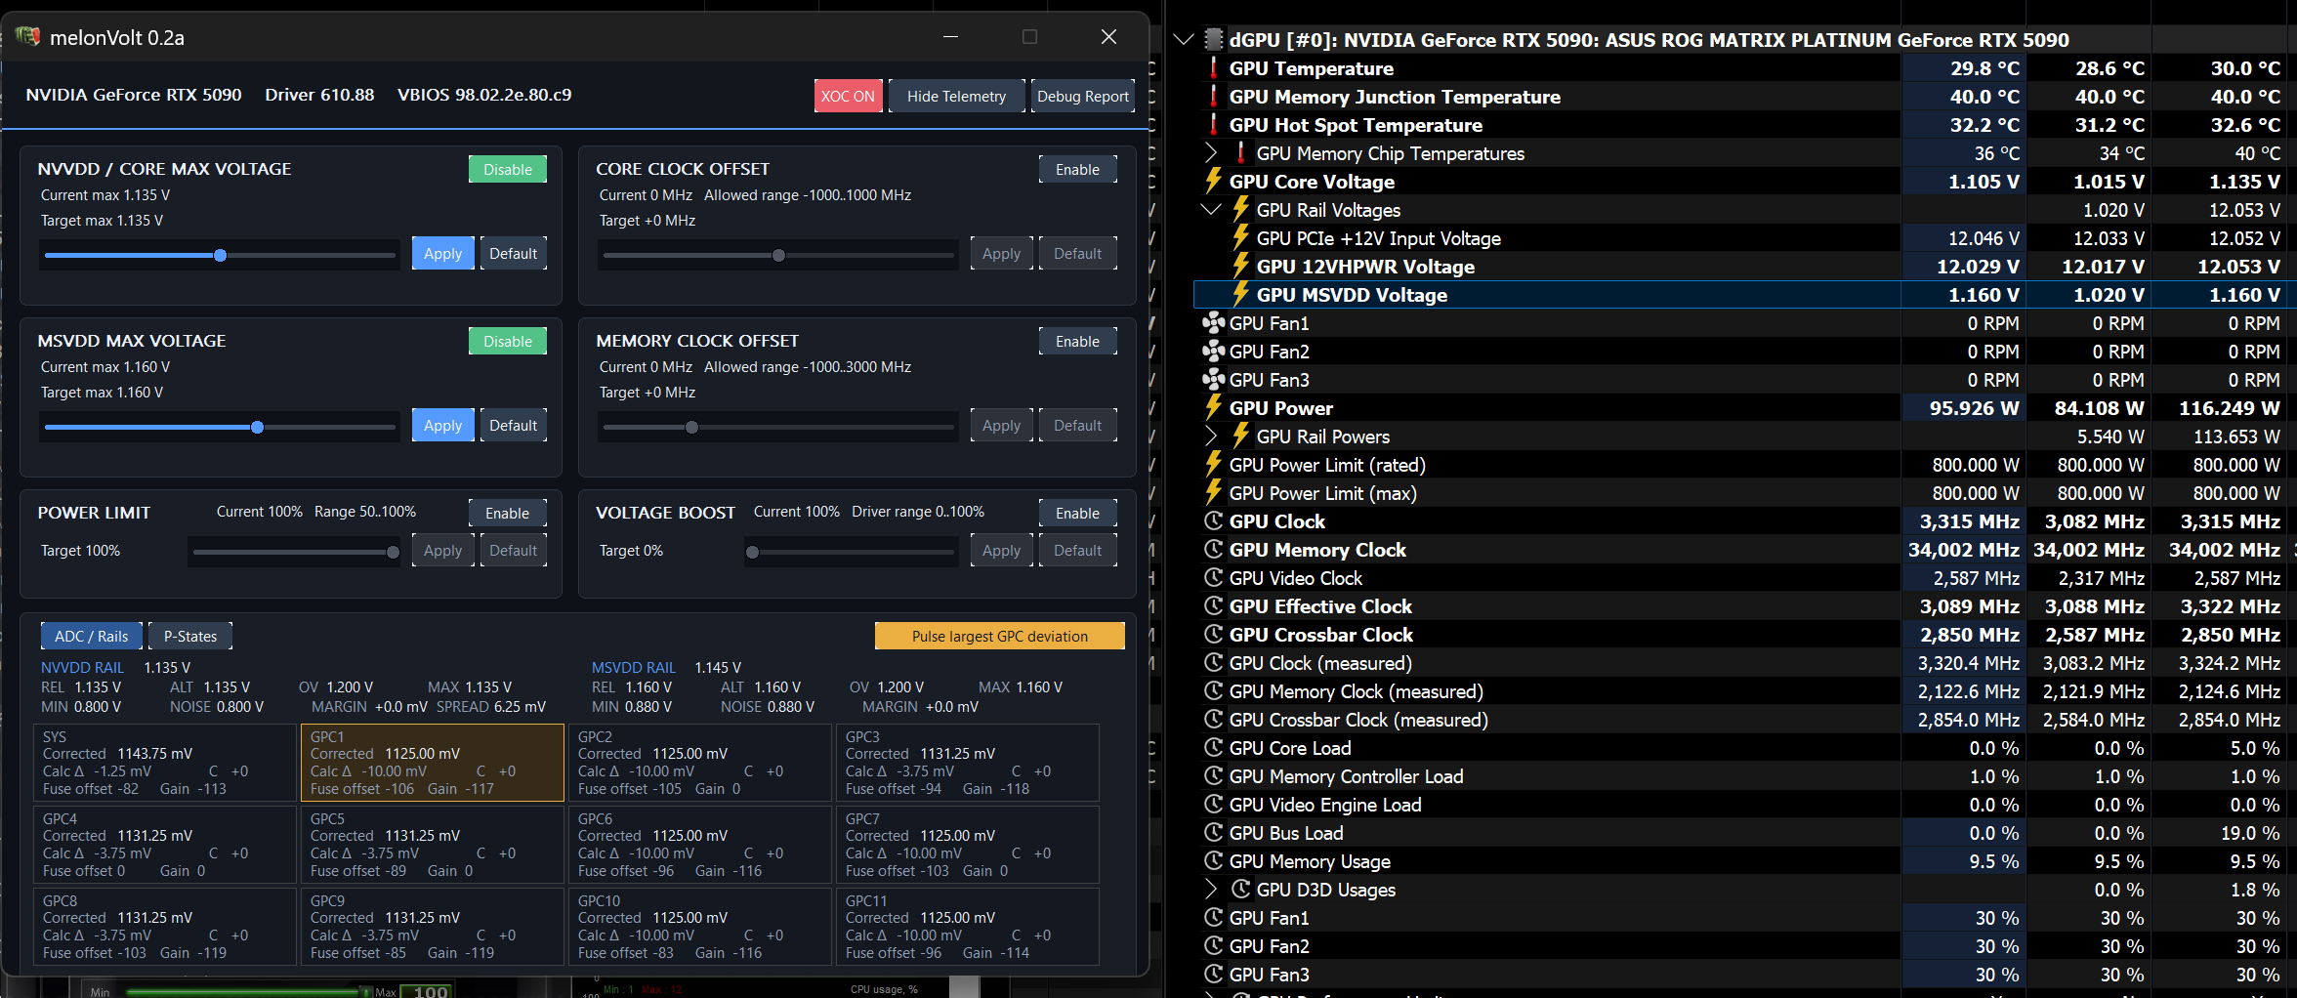Expand the GPU D3D Usages group
The image size is (2297, 998).
tap(1211, 890)
